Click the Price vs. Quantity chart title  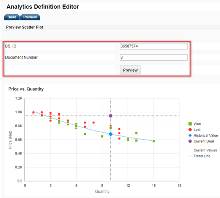(x=26, y=89)
